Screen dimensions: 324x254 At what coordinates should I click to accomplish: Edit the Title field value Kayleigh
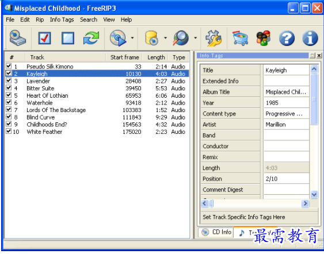pos(287,70)
